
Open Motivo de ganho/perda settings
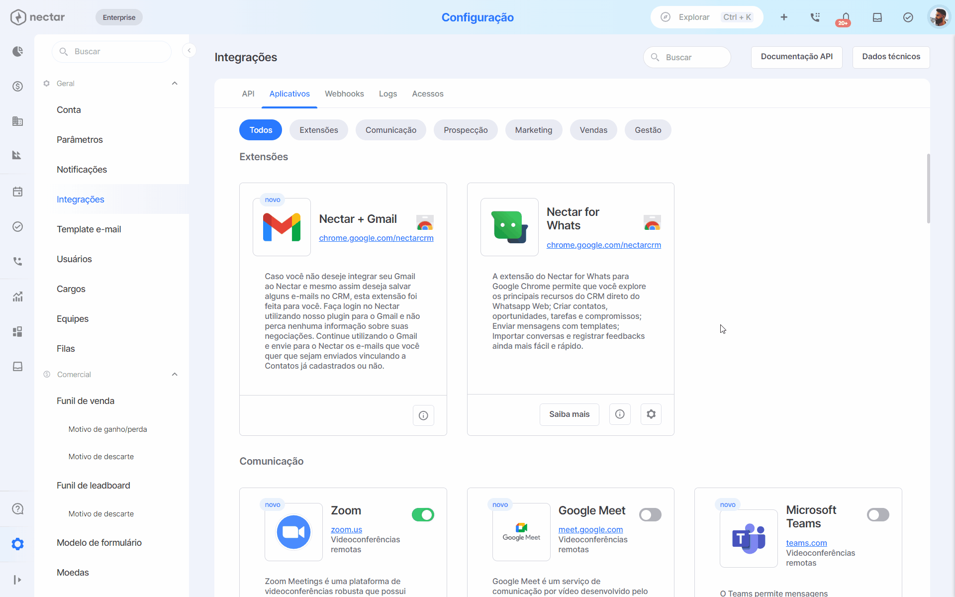tap(107, 429)
